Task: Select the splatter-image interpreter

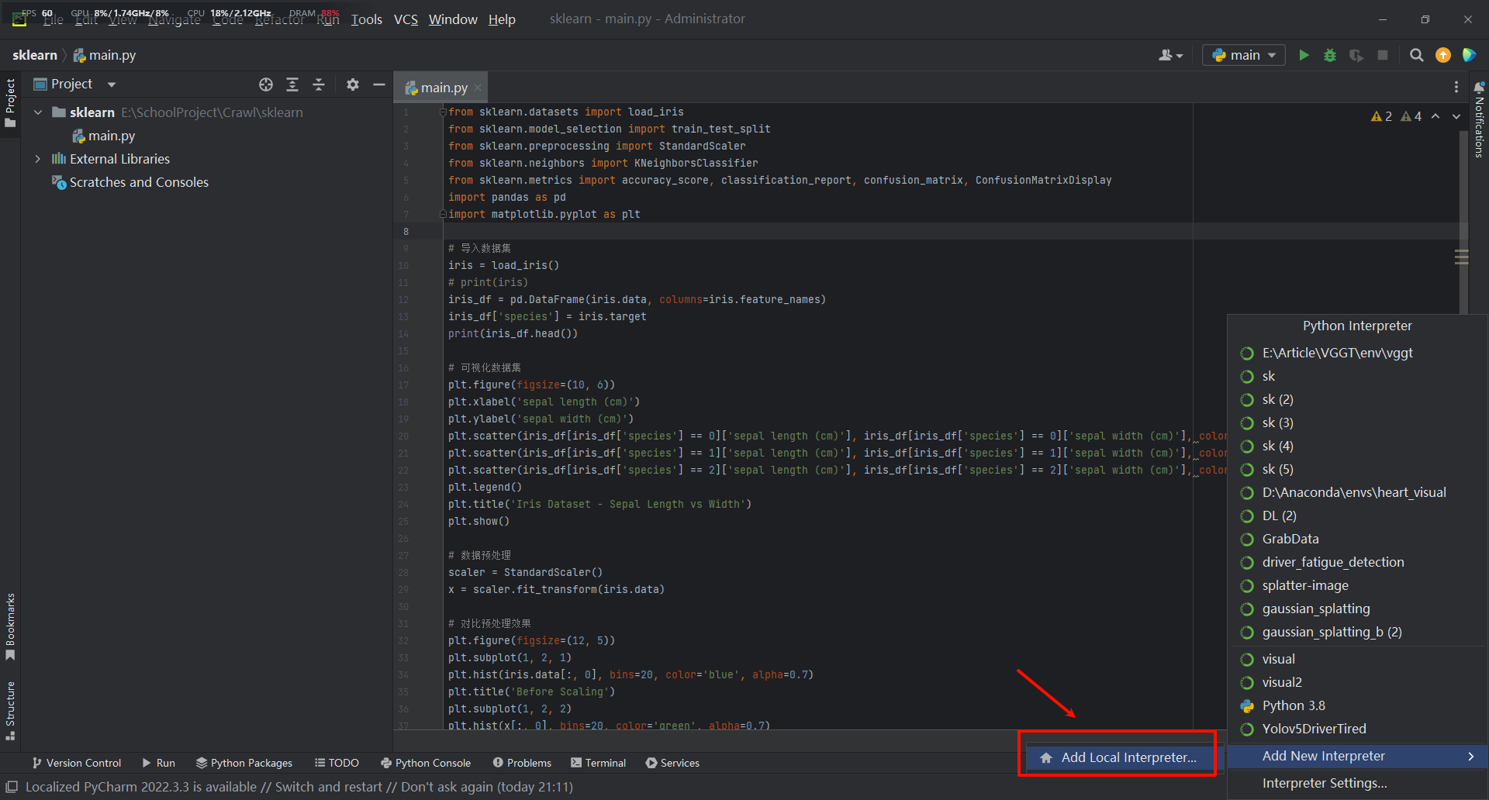Action: (x=1358, y=586)
